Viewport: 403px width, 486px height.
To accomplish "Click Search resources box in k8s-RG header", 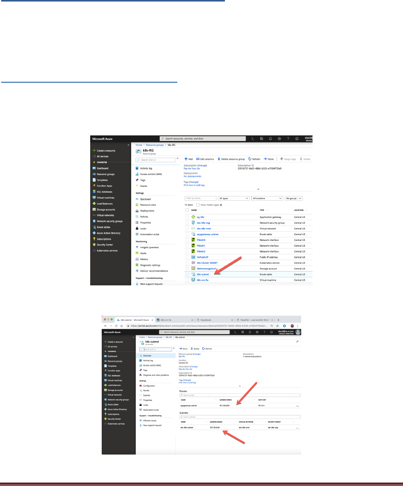I will pyautogui.click(x=203, y=139).
